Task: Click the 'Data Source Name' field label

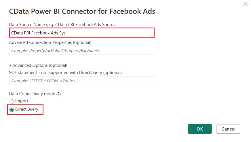Action: (62, 25)
